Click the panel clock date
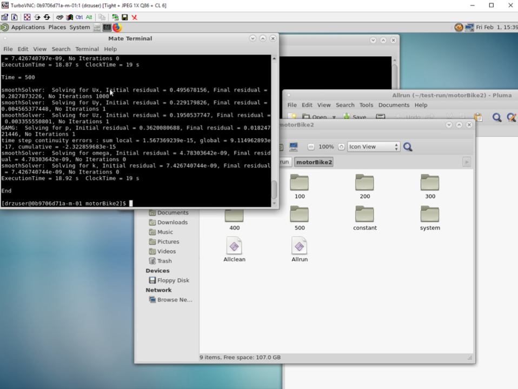This screenshot has height=389, width=518. tap(496, 27)
